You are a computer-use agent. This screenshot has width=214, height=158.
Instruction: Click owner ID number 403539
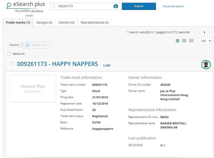tap(165, 85)
